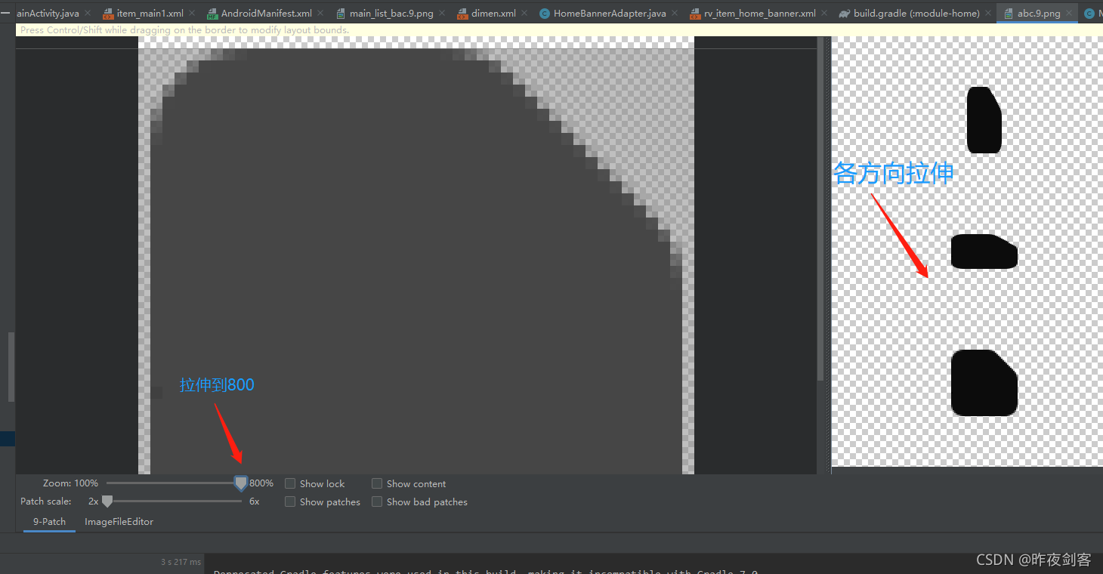
Task: Close the abc.9.png tab
Action: tap(1070, 13)
